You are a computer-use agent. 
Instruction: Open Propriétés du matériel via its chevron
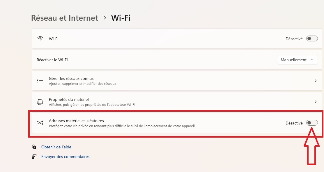pos(316,102)
